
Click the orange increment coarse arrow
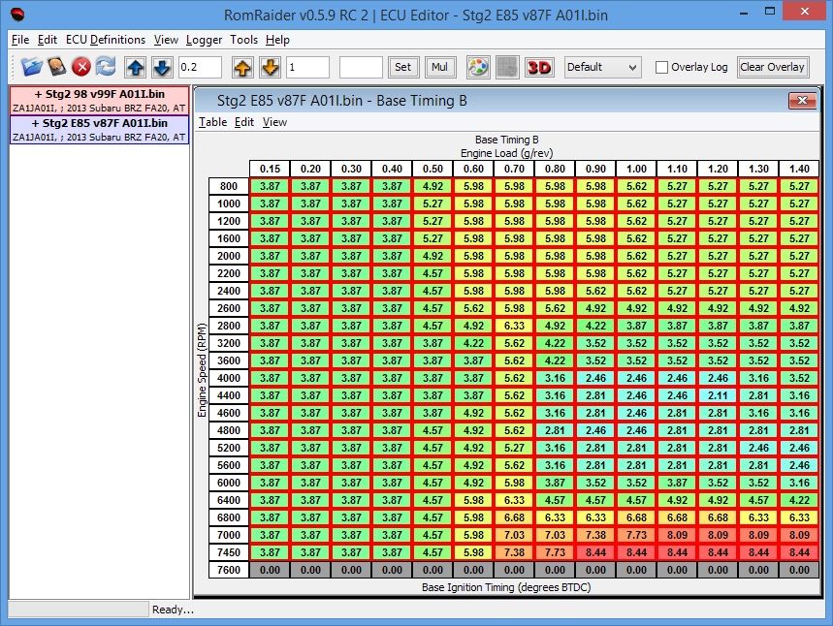pos(242,68)
